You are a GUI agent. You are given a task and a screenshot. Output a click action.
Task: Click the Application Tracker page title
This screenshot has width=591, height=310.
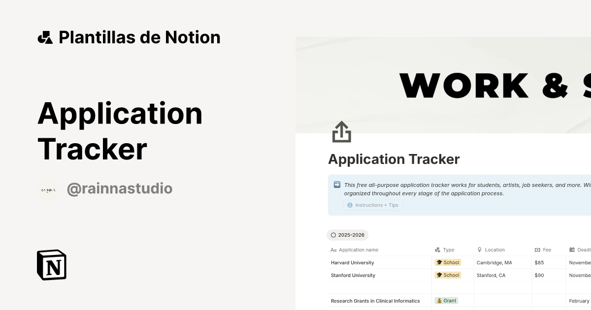point(394,159)
